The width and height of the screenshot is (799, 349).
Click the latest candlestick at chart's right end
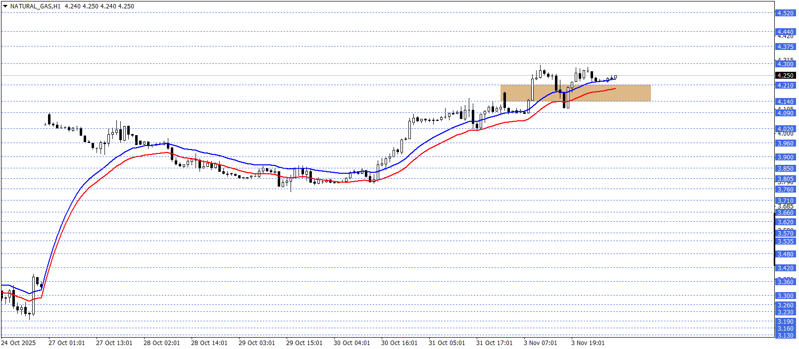click(615, 77)
